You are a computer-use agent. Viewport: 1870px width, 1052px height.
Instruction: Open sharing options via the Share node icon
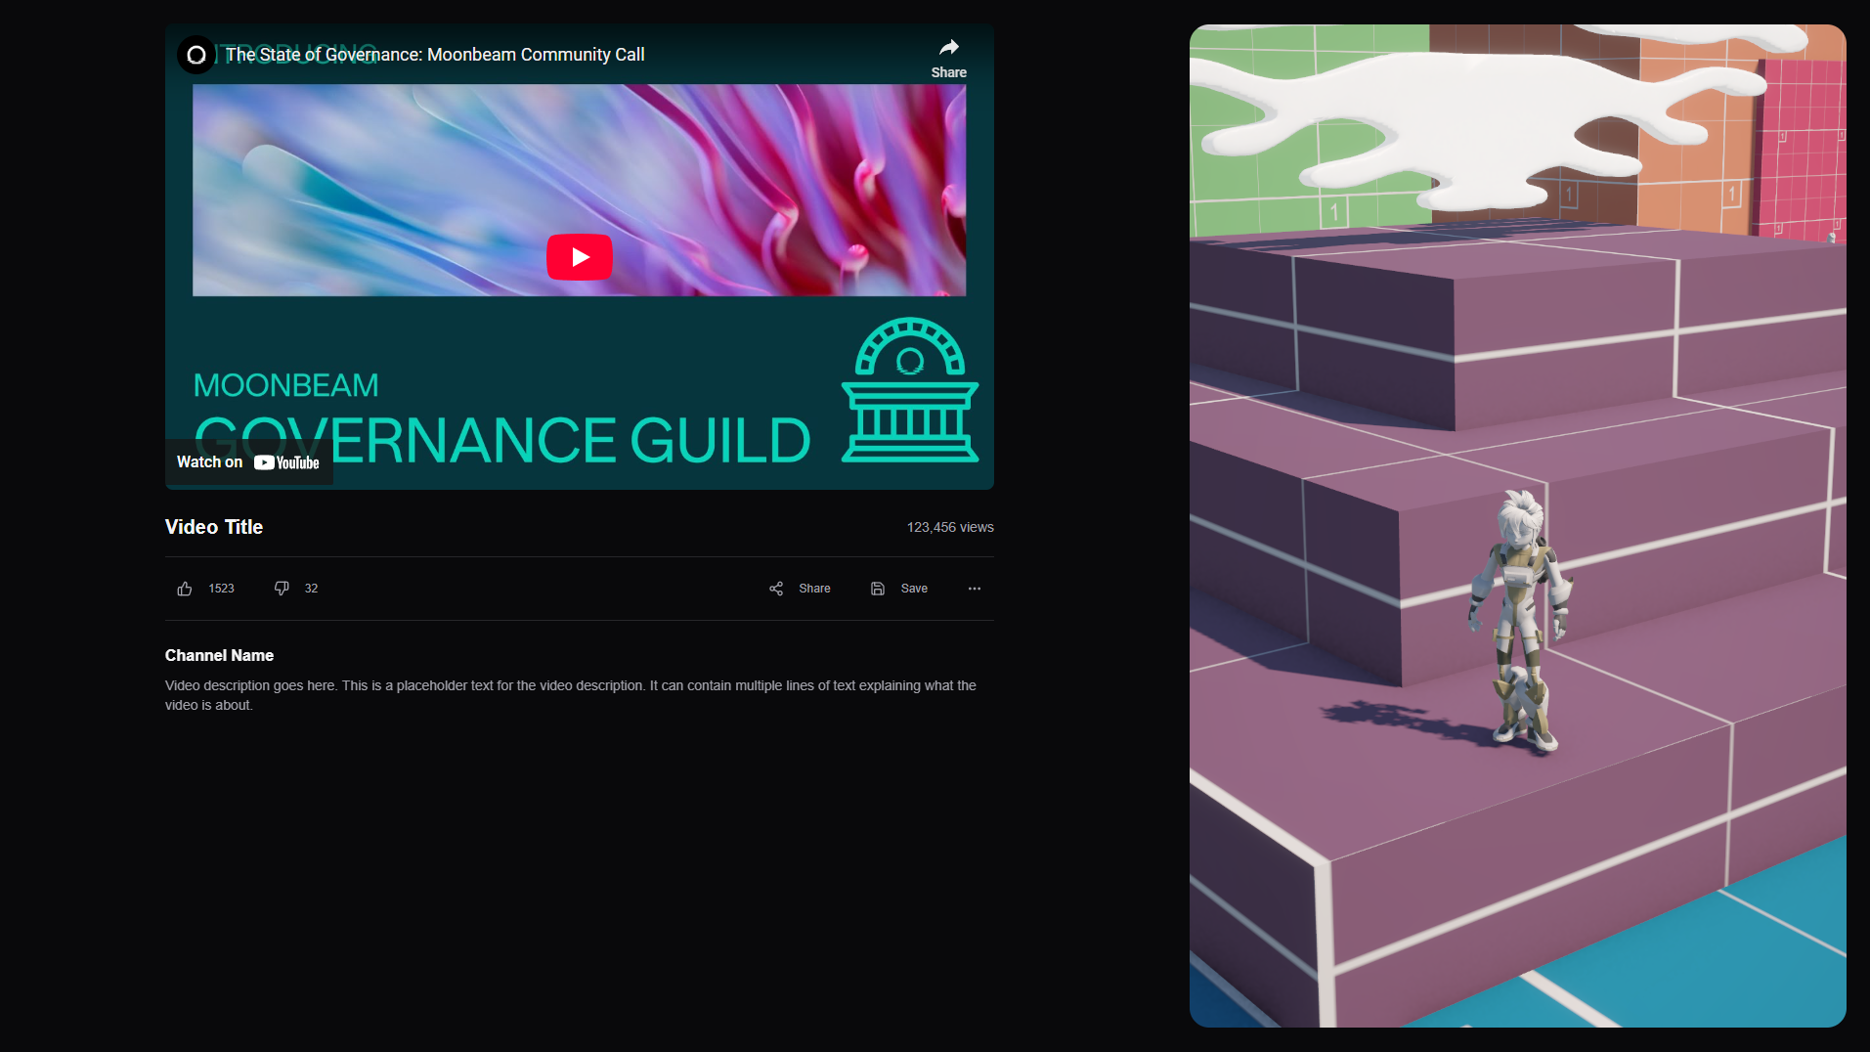click(x=775, y=588)
